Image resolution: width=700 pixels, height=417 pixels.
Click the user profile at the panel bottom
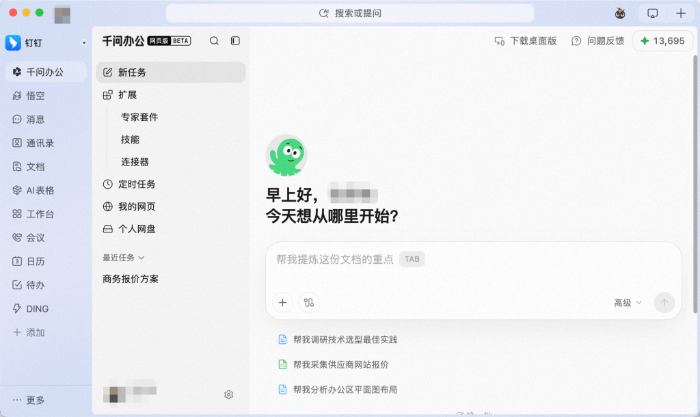(130, 392)
